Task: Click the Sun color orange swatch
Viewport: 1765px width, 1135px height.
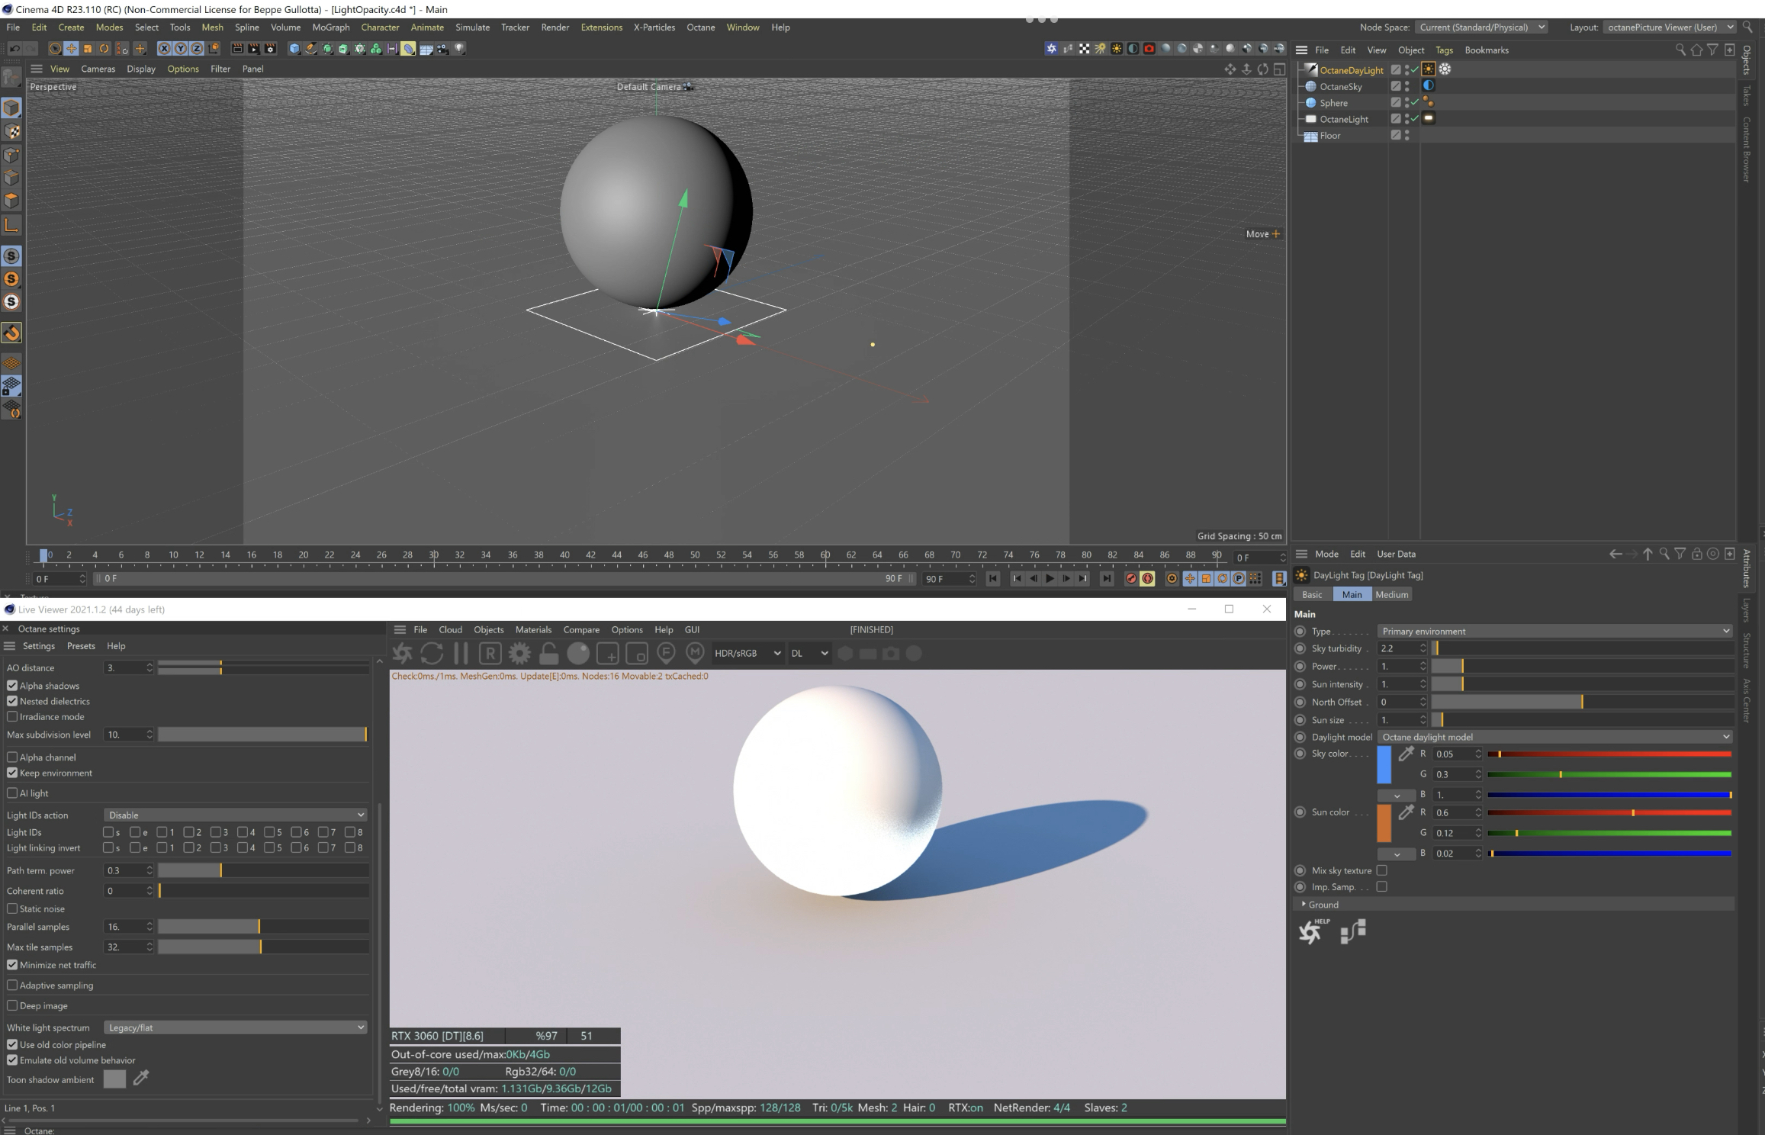Action: 1384,823
